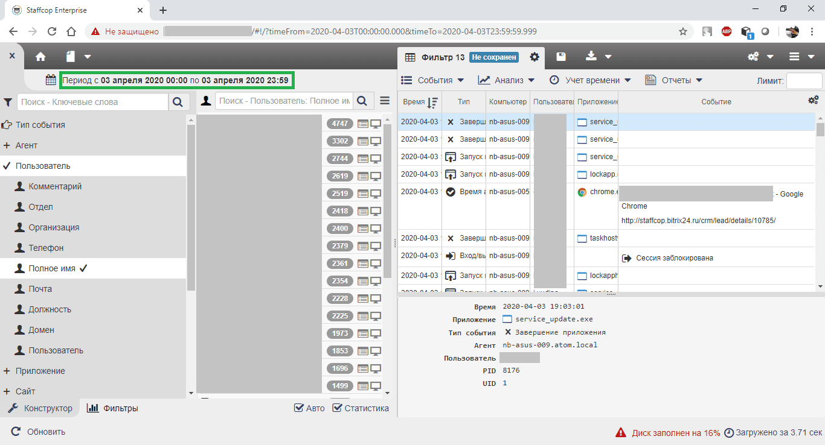Click the Не сохранен status badge
This screenshot has width=825, height=445.
(x=494, y=57)
